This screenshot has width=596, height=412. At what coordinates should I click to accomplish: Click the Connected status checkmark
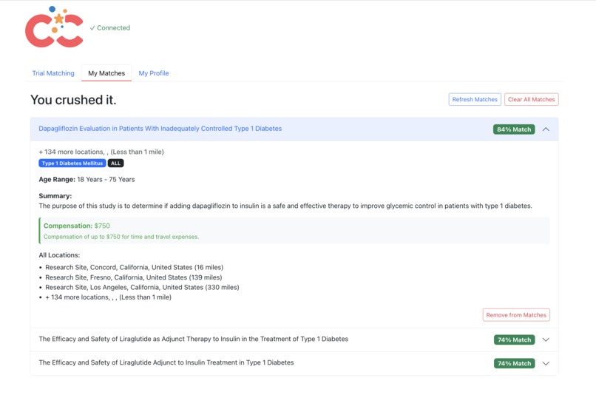point(92,28)
